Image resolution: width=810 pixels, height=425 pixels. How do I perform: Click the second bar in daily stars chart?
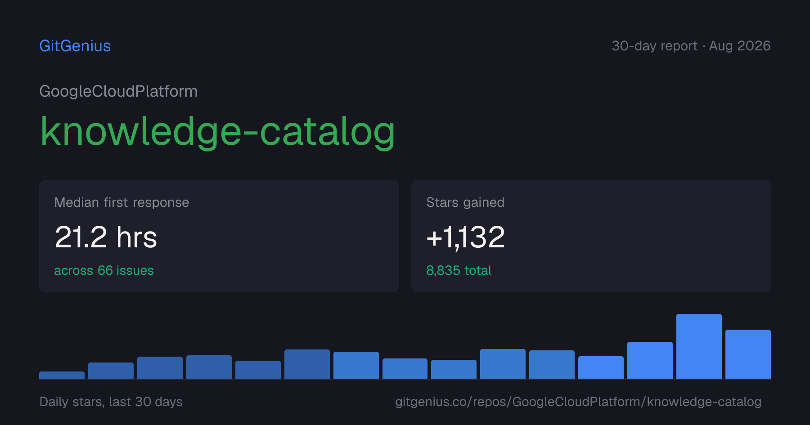pyautogui.click(x=111, y=371)
